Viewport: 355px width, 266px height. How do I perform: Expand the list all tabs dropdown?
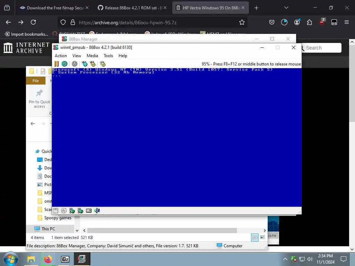[286, 8]
